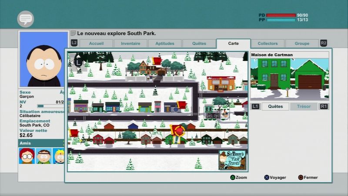
Task: Click the cross Voyager button icon
Action: [267, 177]
